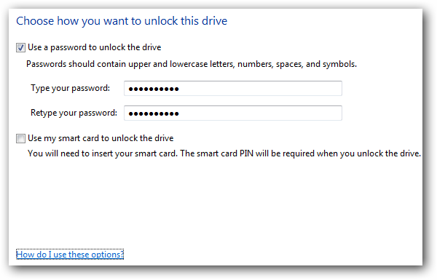
Task: Click the "Use a password to unlock the drive" label
Action: pos(95,47)
